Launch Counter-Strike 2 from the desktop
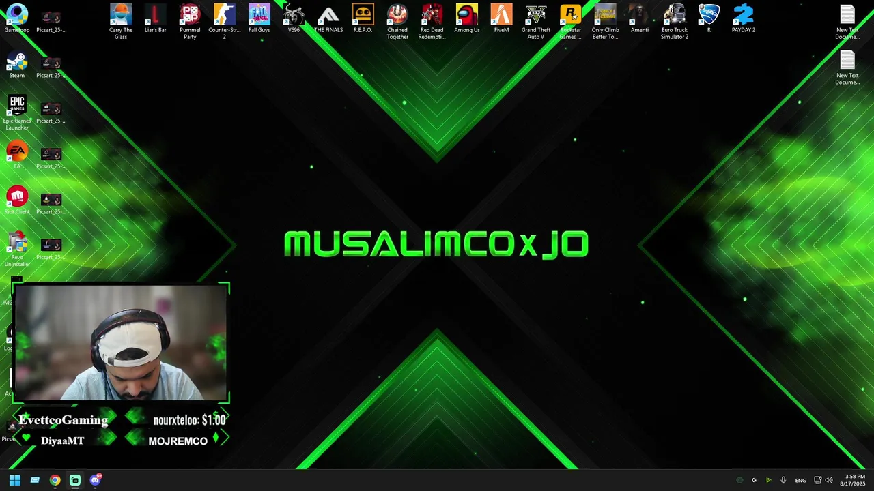Viewport: 874px width, 491px height. (224, 22)
